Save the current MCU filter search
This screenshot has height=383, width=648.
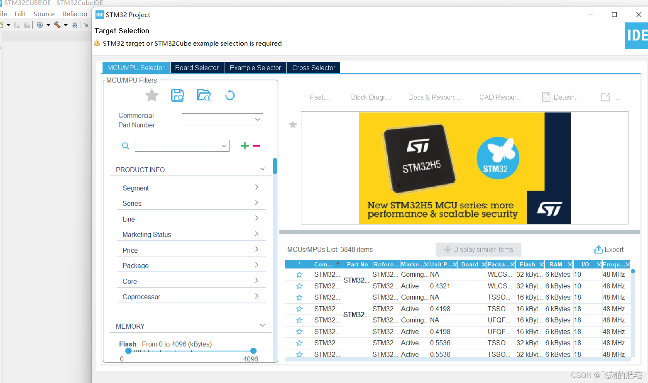tap(178, 95)
